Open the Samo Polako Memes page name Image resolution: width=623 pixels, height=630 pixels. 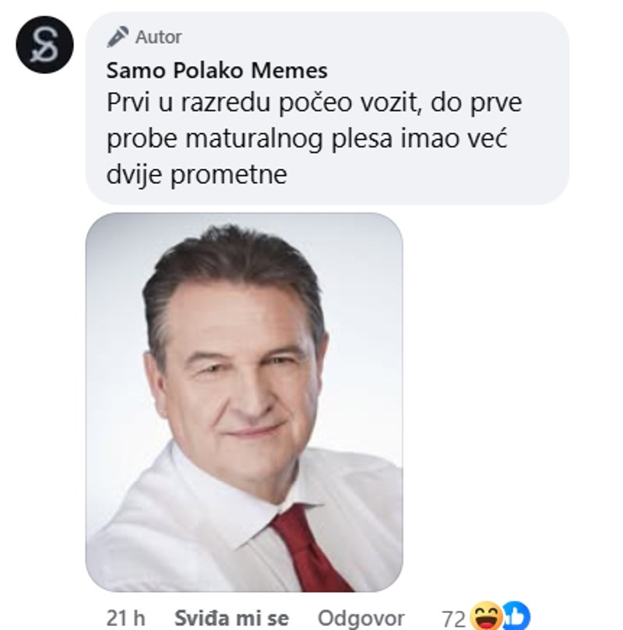click(x=217, y=70)
